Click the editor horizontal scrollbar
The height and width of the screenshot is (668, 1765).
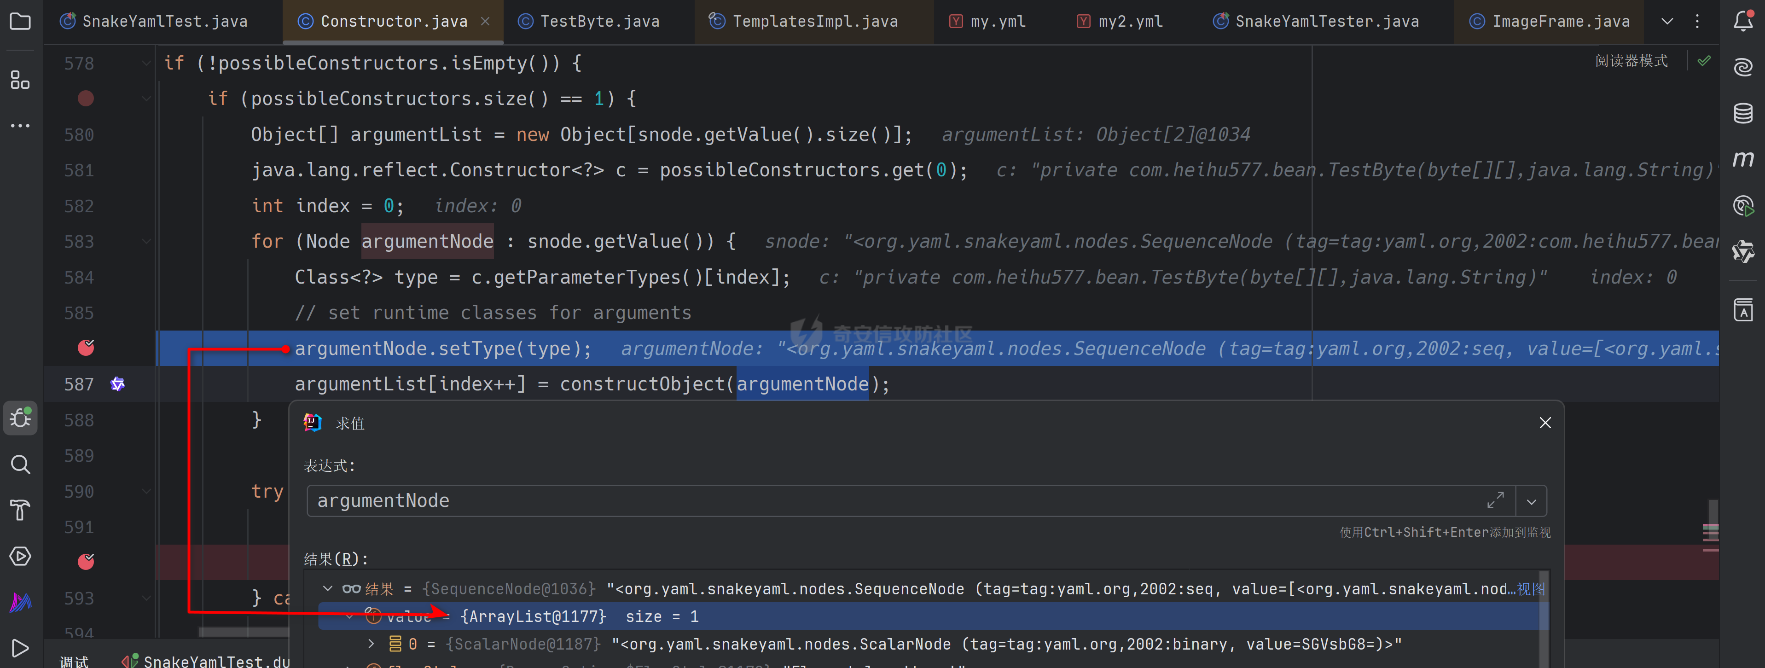pyautogui.click(x=243, y=631)
